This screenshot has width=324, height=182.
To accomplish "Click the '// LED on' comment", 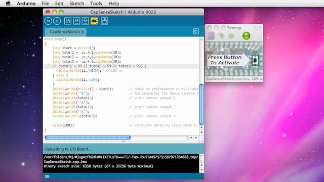I will pos(114,71).
